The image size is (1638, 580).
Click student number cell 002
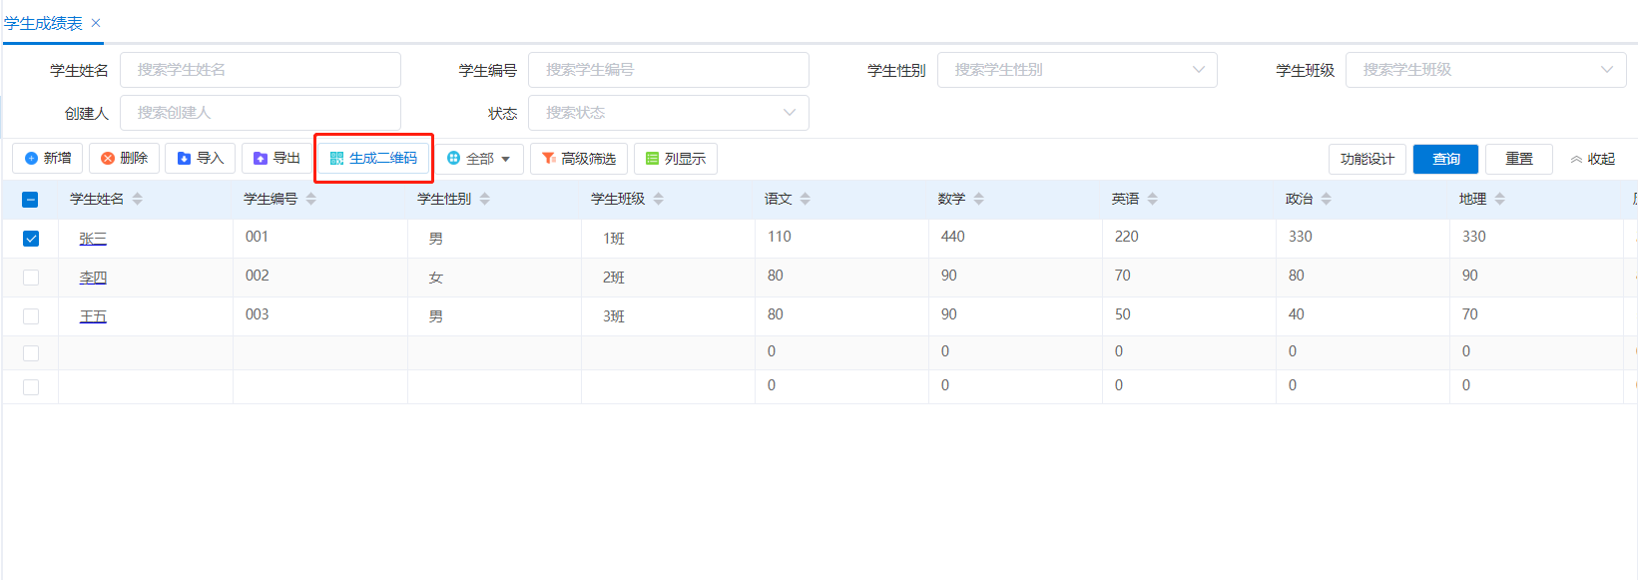[257, 276]
